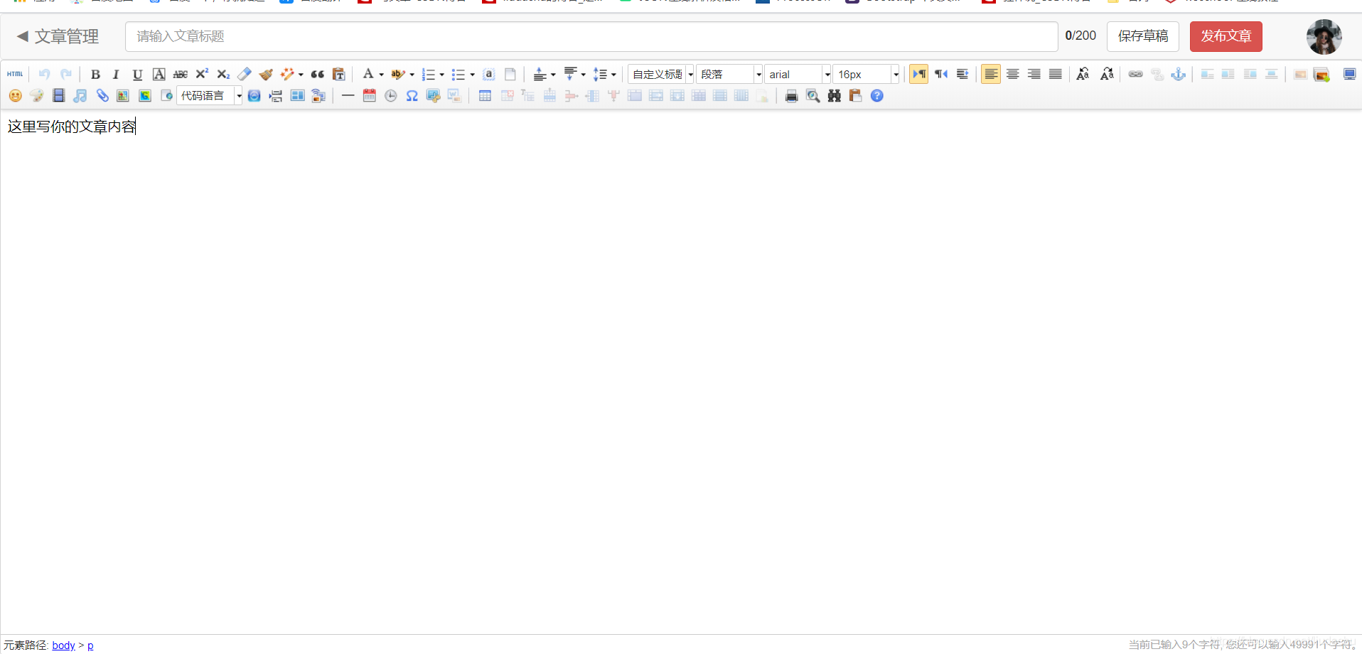Click the calendar insert date icon

click(369, 95)
